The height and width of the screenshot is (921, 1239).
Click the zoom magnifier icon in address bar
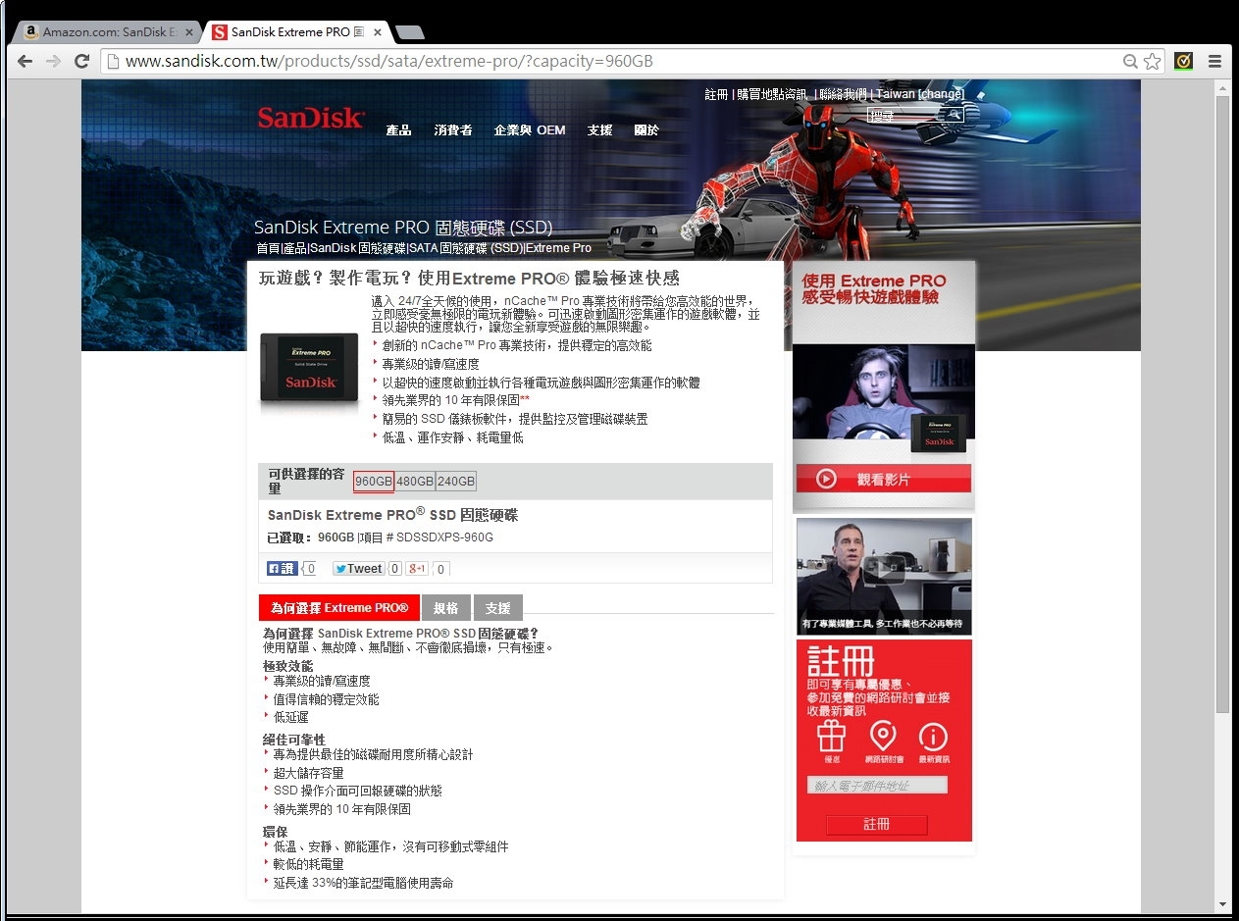coord(1131,62)
